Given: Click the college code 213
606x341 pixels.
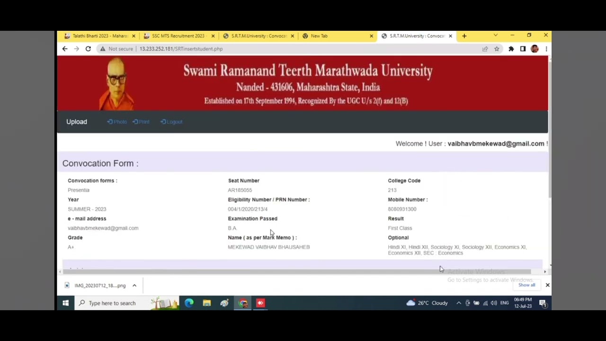Looking at the screenshot, I should pos(392,190).
